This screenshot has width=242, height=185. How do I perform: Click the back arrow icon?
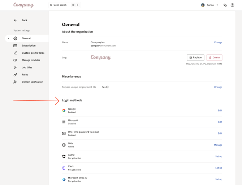point(15,20)
